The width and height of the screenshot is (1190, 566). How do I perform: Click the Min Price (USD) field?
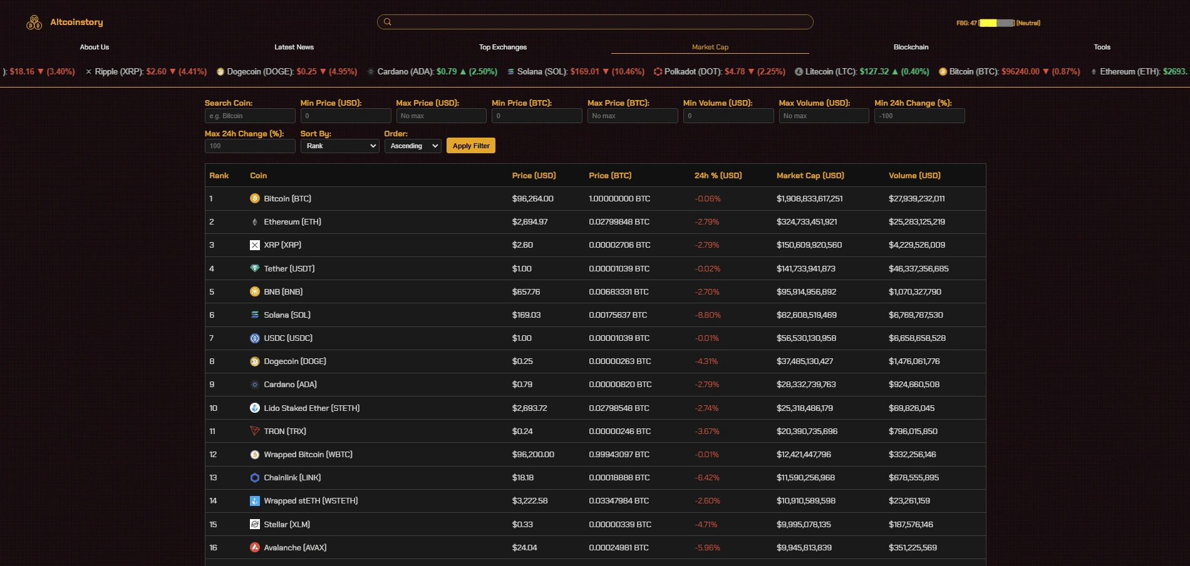346,116
